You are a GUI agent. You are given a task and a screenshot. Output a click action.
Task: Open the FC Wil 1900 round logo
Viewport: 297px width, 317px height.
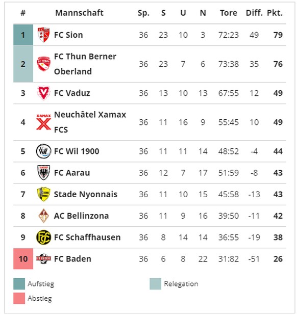click(x=43, y=151)
